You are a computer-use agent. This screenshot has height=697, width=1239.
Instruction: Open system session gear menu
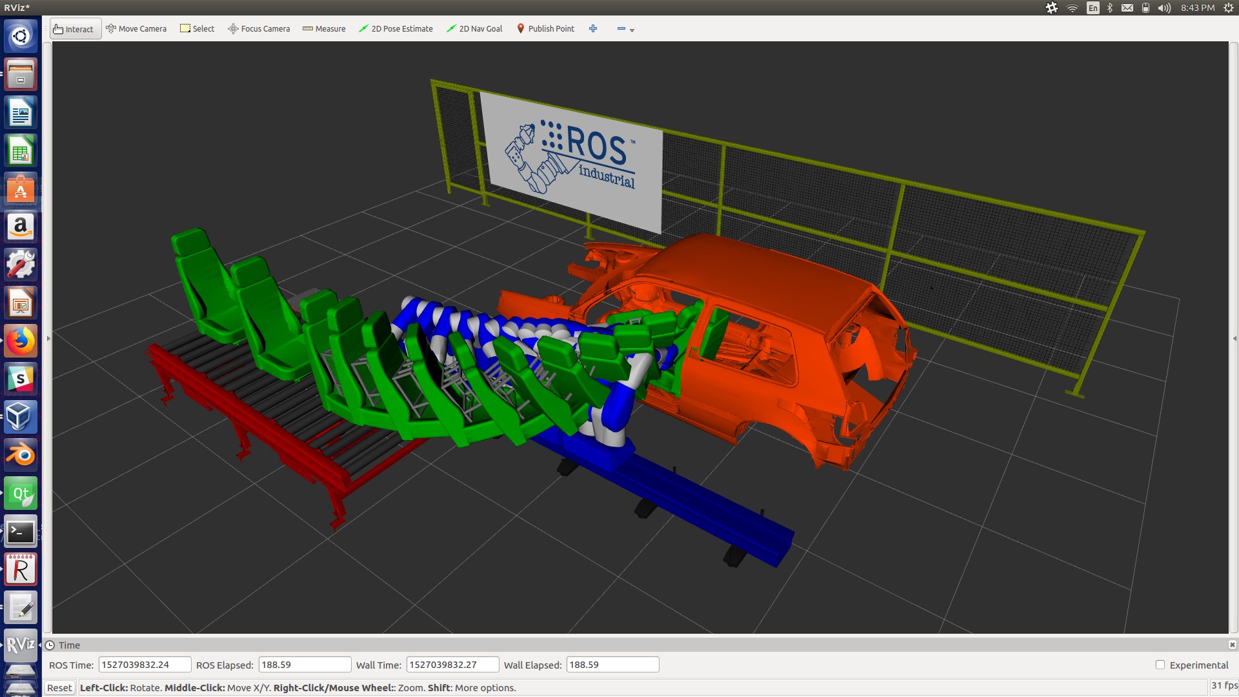point(1229,8)
